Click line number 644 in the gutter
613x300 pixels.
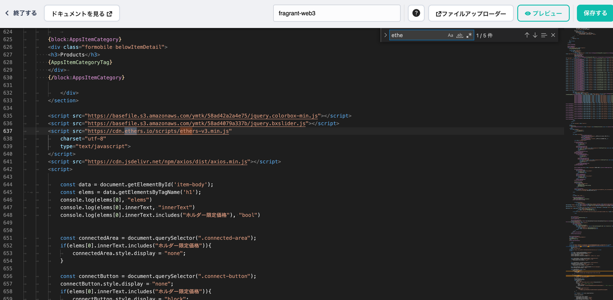[8, 184]
